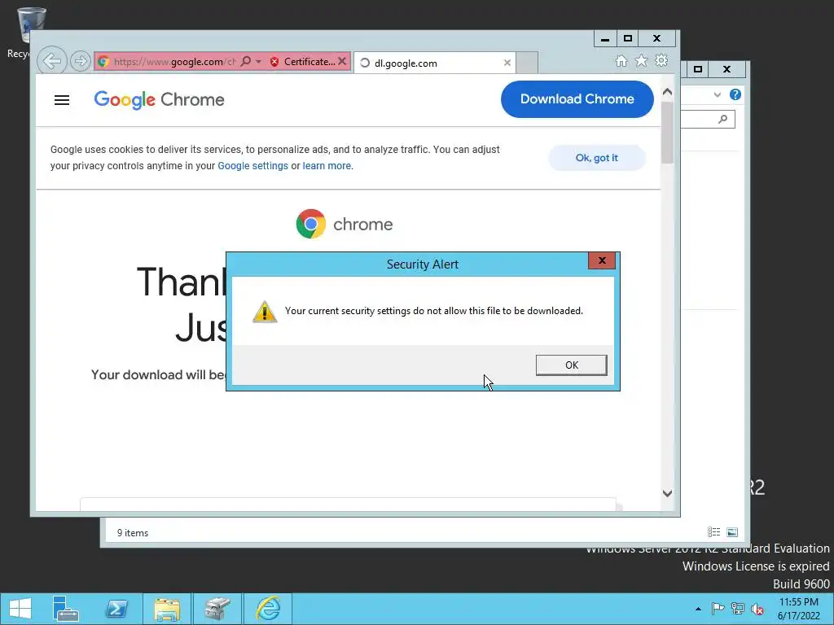This screenshot has width=834, height=625.
Task: Click the 'Ok, got it' cookie button
Action: point(597,158)
